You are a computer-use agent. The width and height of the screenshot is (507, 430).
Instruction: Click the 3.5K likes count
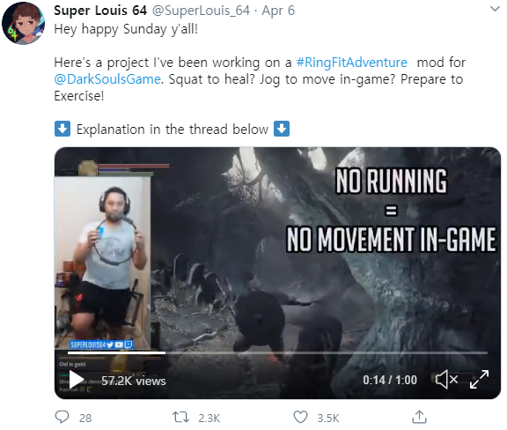click(x=328, y=418)
